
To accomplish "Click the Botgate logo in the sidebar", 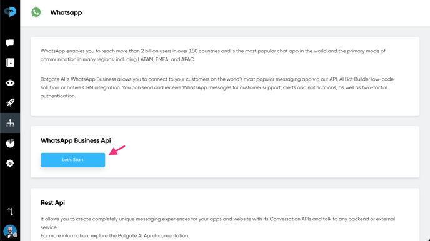I will pyautogui.click(x=10, y=11).
